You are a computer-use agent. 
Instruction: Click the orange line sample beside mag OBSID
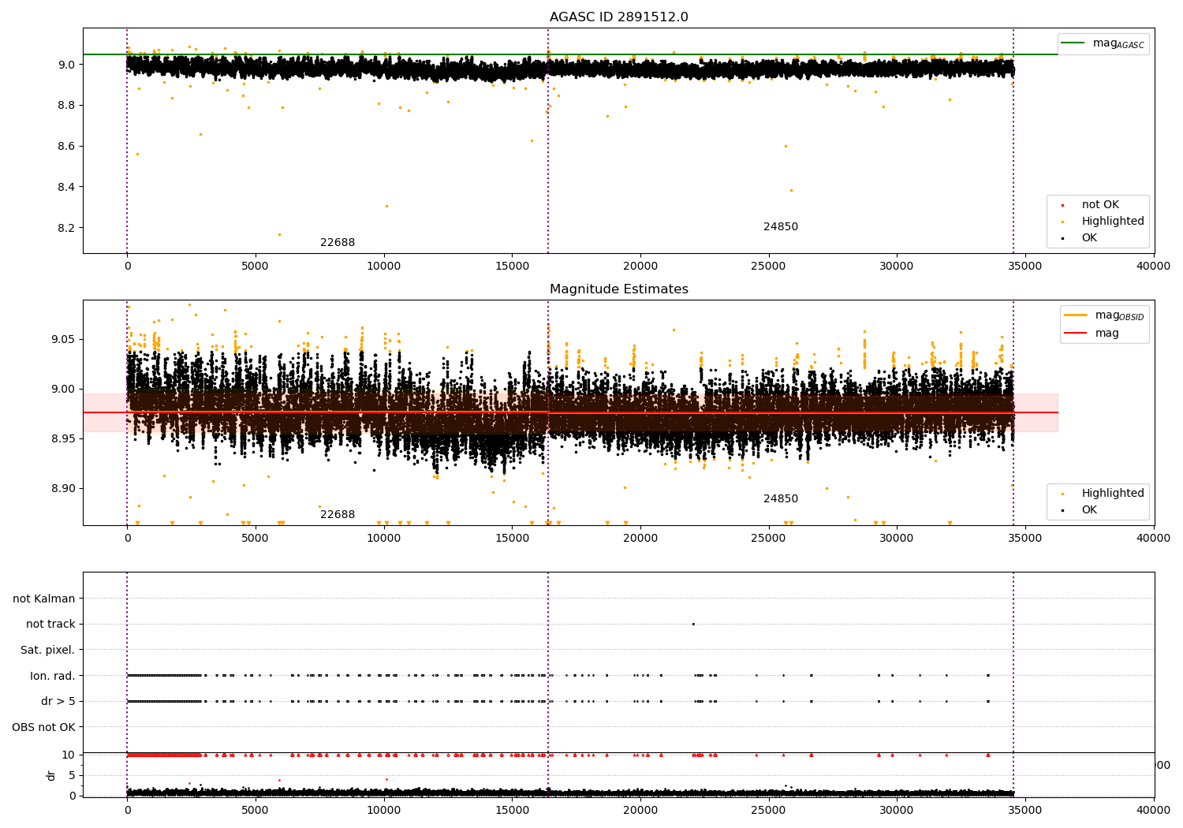click(x=1075, y=315)
